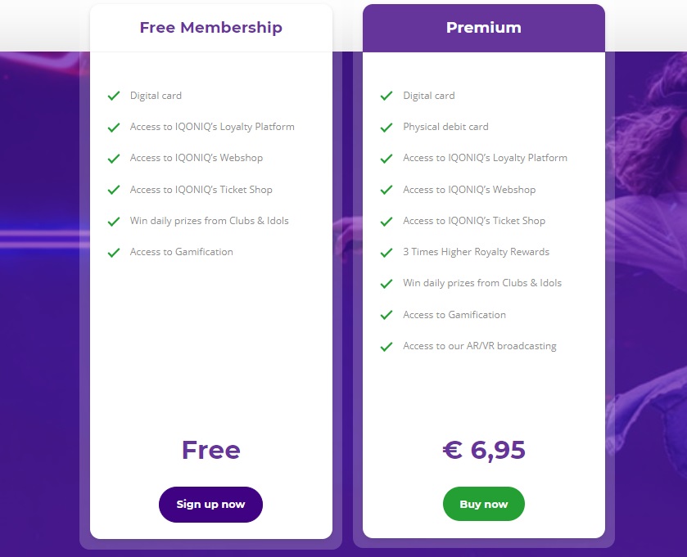Click the € 6,95 price text
This screenshot has width=687, height=557.
(x=483, y=450)
